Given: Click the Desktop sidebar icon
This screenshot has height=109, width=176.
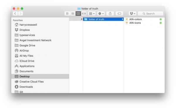Looking at the screenshot, I should (x=16, y=76).
